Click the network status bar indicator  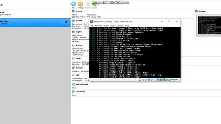pyautogui.click(x=149, y=80)
